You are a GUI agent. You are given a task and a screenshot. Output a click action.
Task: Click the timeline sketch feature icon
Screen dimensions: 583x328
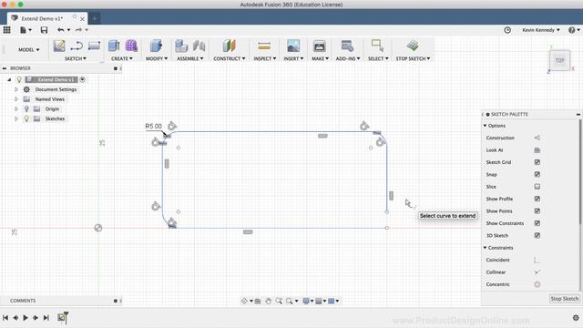pos(61,317)
